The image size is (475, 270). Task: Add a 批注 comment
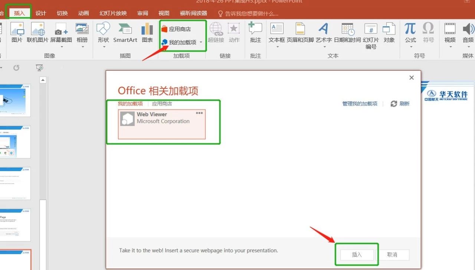pos(255,33)
